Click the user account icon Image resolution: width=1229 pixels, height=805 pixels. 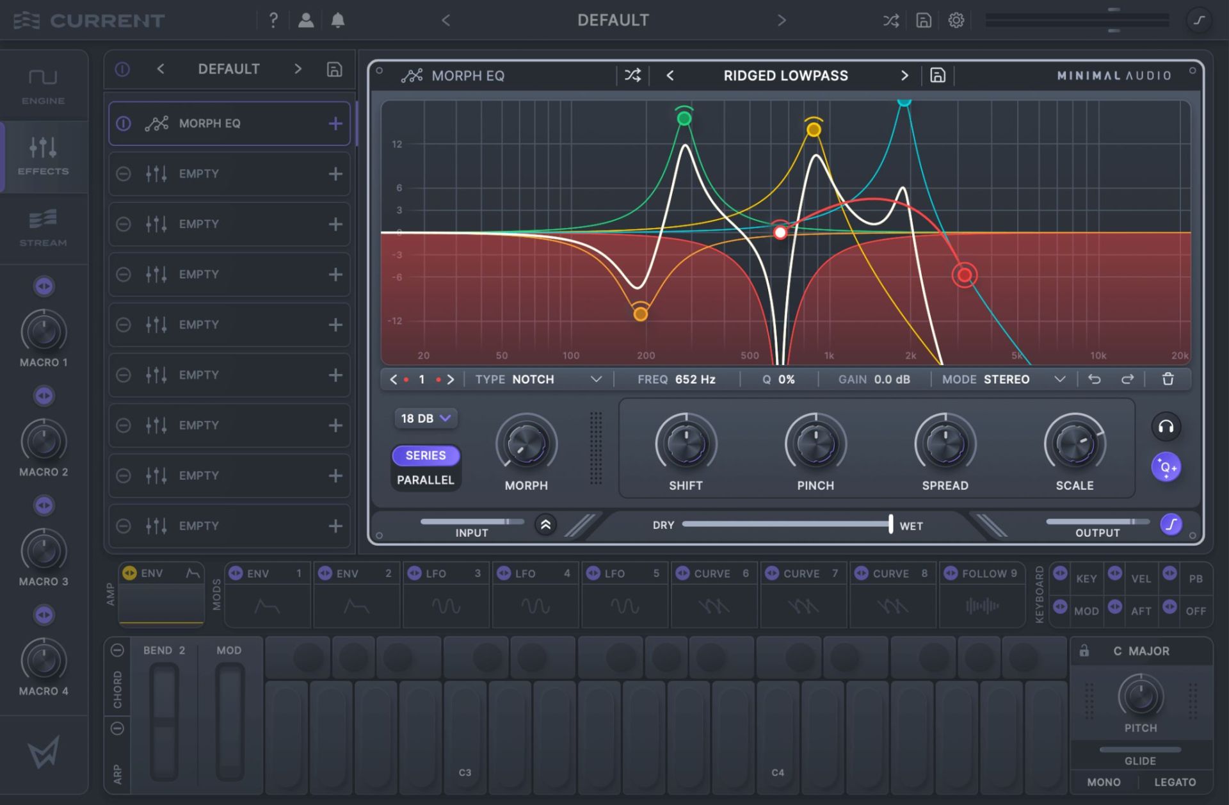[306, 20]
